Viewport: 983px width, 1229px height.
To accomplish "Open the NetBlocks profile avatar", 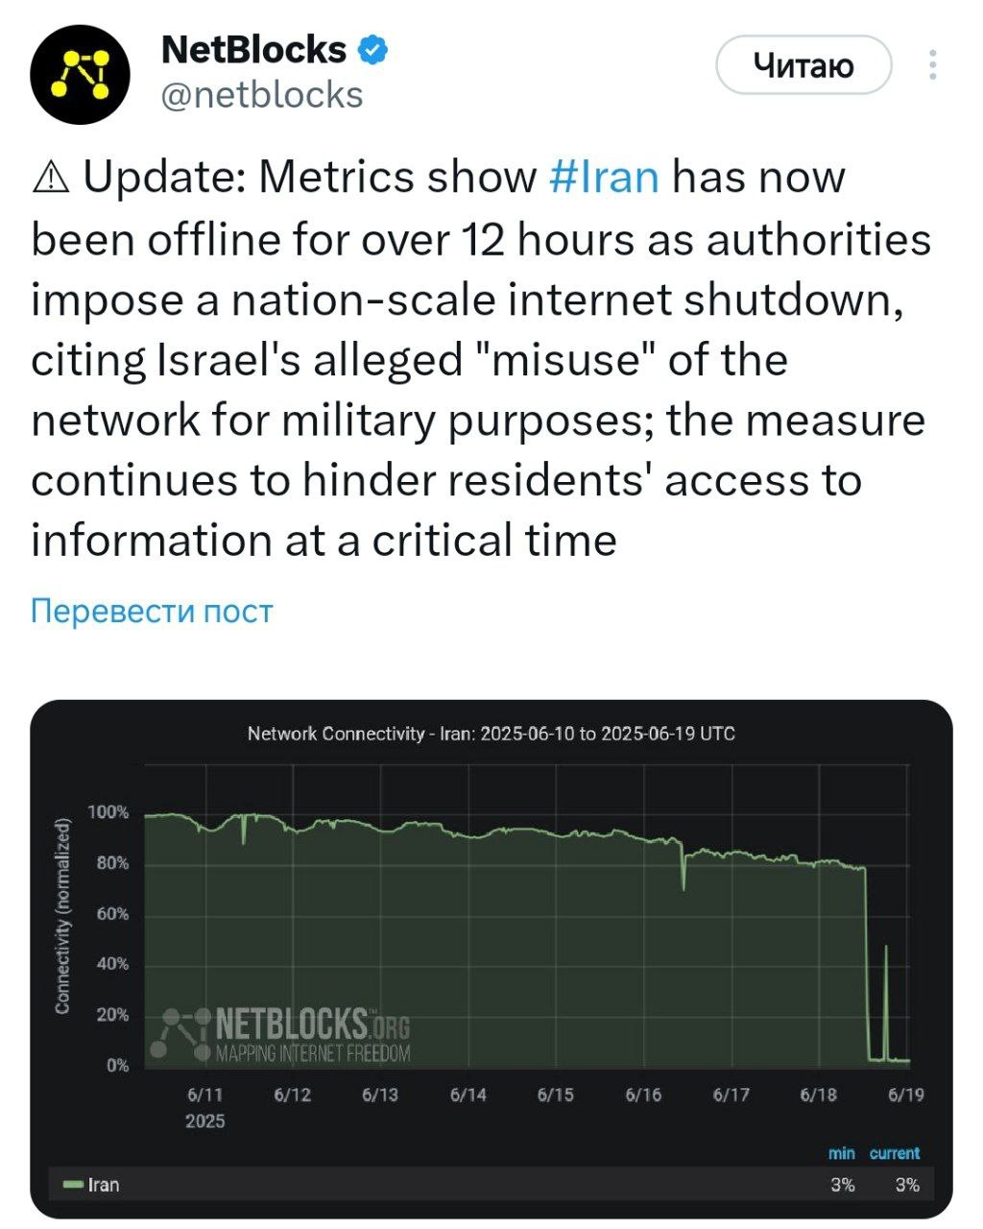I will [x=80, y=73].
